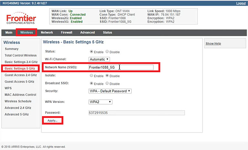Click the Apply button
Screen dimensions: 248x150
click(x=53, y=120)
